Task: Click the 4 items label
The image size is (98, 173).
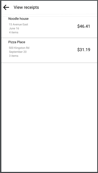Action: [x=14, y=32]
